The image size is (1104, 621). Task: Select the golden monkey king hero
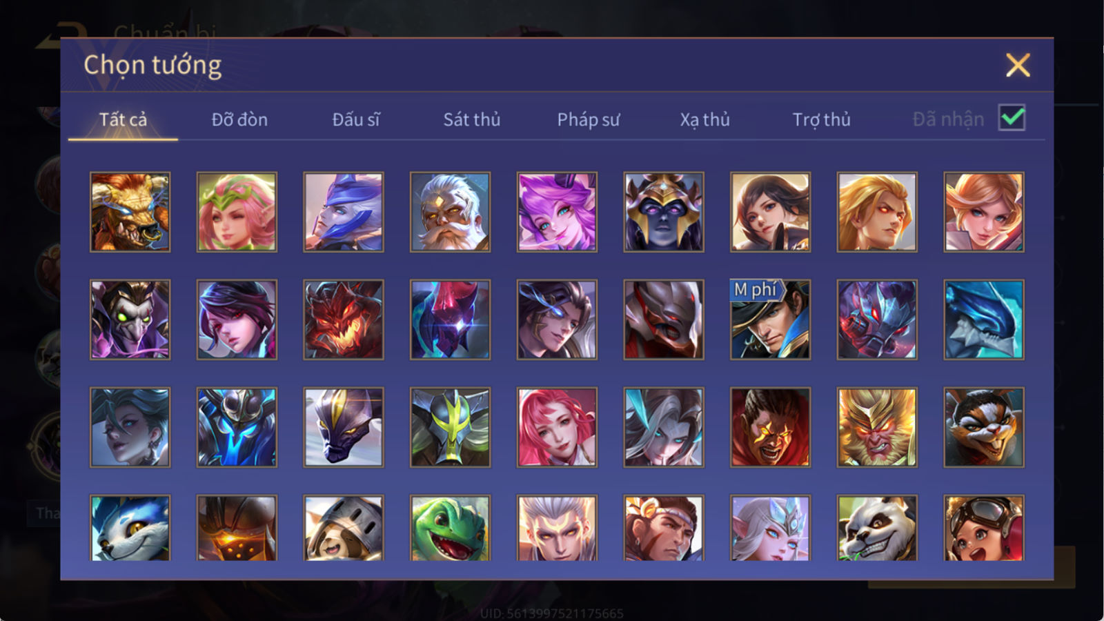(x=877, y=427)
